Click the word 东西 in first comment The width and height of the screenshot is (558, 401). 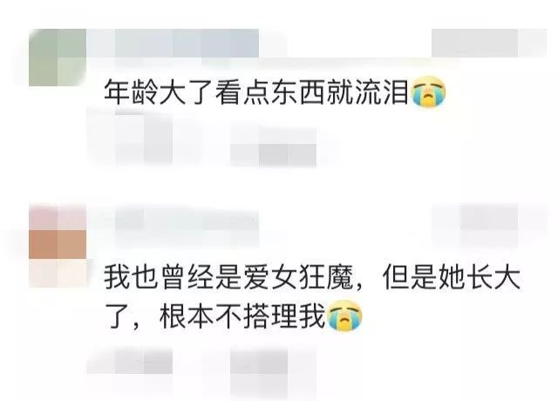(x=298, y=92)
